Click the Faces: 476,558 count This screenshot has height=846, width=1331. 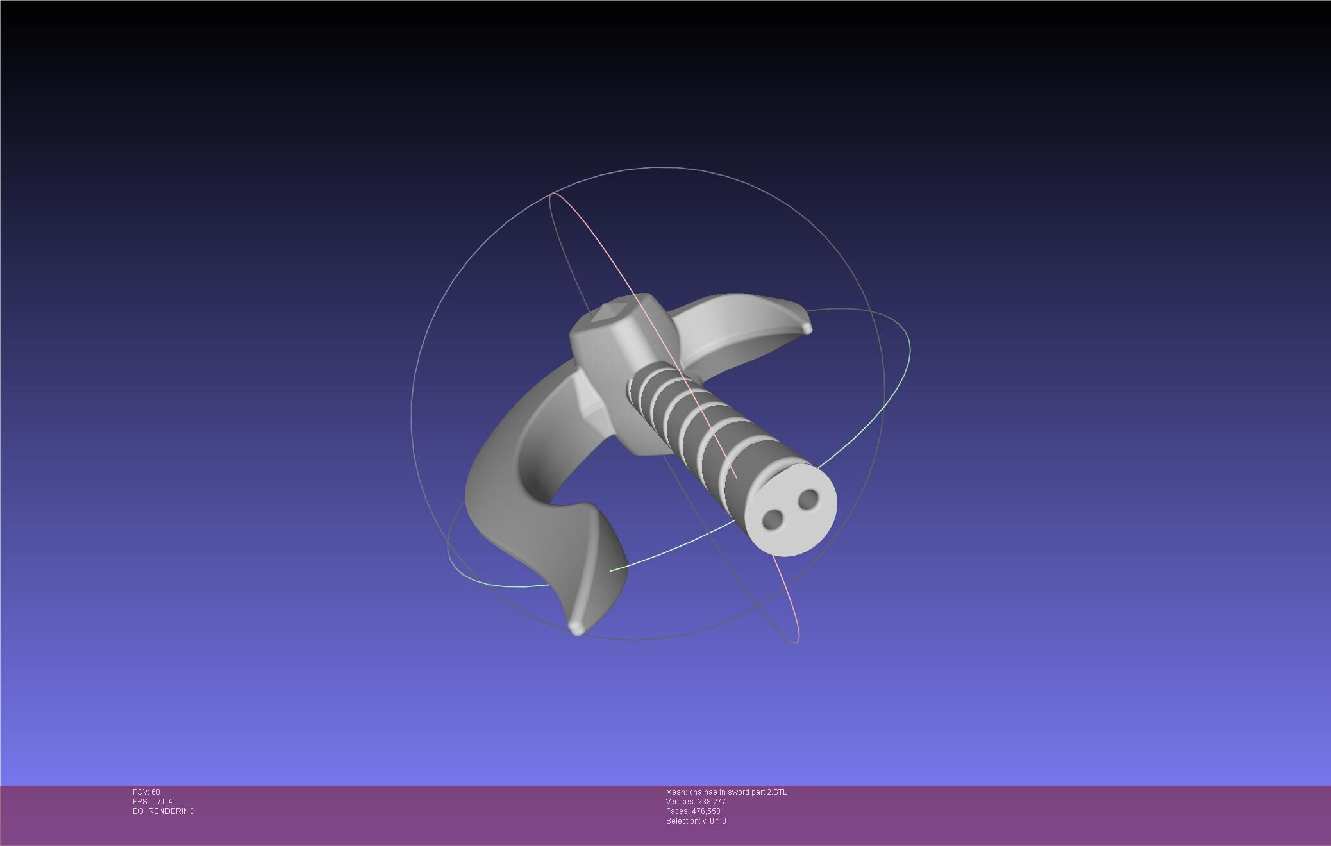click(693, 811)
